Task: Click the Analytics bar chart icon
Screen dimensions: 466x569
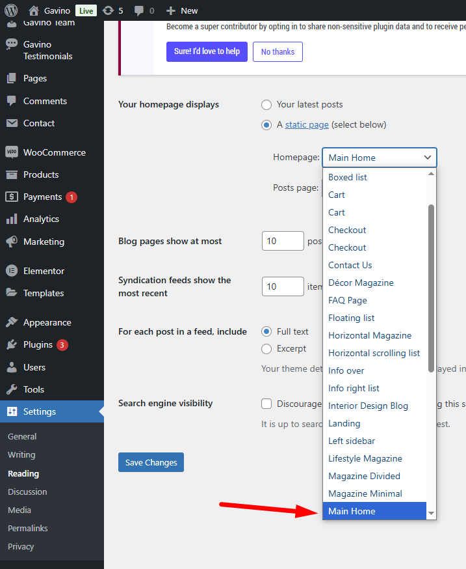Action: coord(12,219)
